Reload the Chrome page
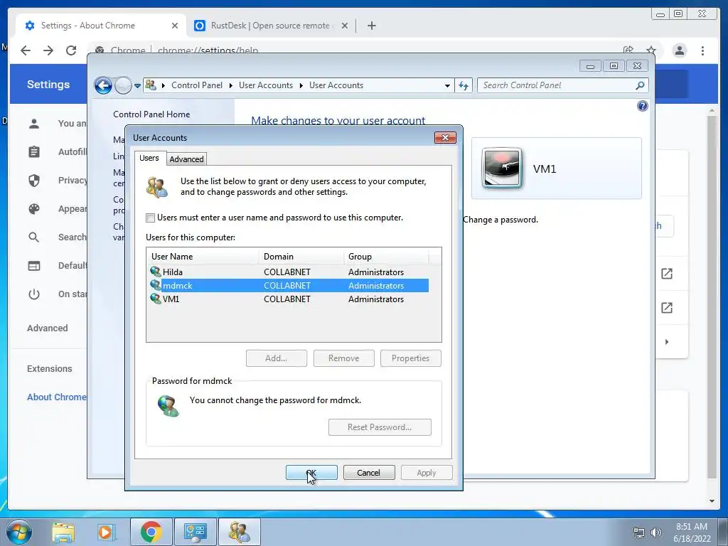This screenshot has width=728, height=546. coord(71,50)
